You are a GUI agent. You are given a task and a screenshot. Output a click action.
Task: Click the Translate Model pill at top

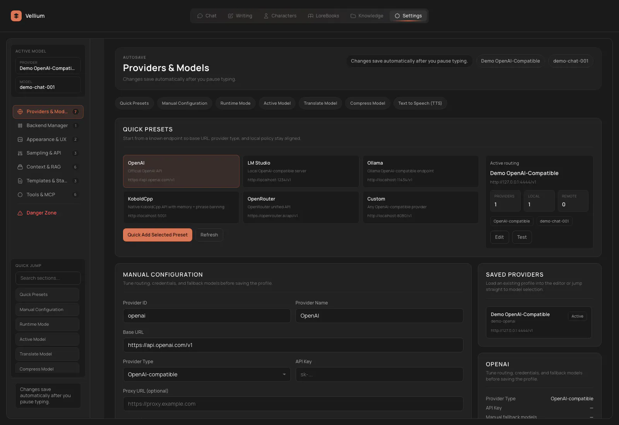tap(320, 103)
